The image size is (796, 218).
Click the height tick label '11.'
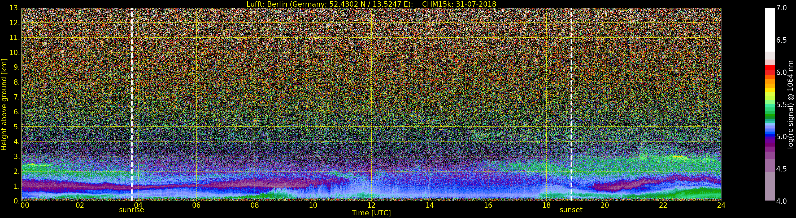coord(15,38)
